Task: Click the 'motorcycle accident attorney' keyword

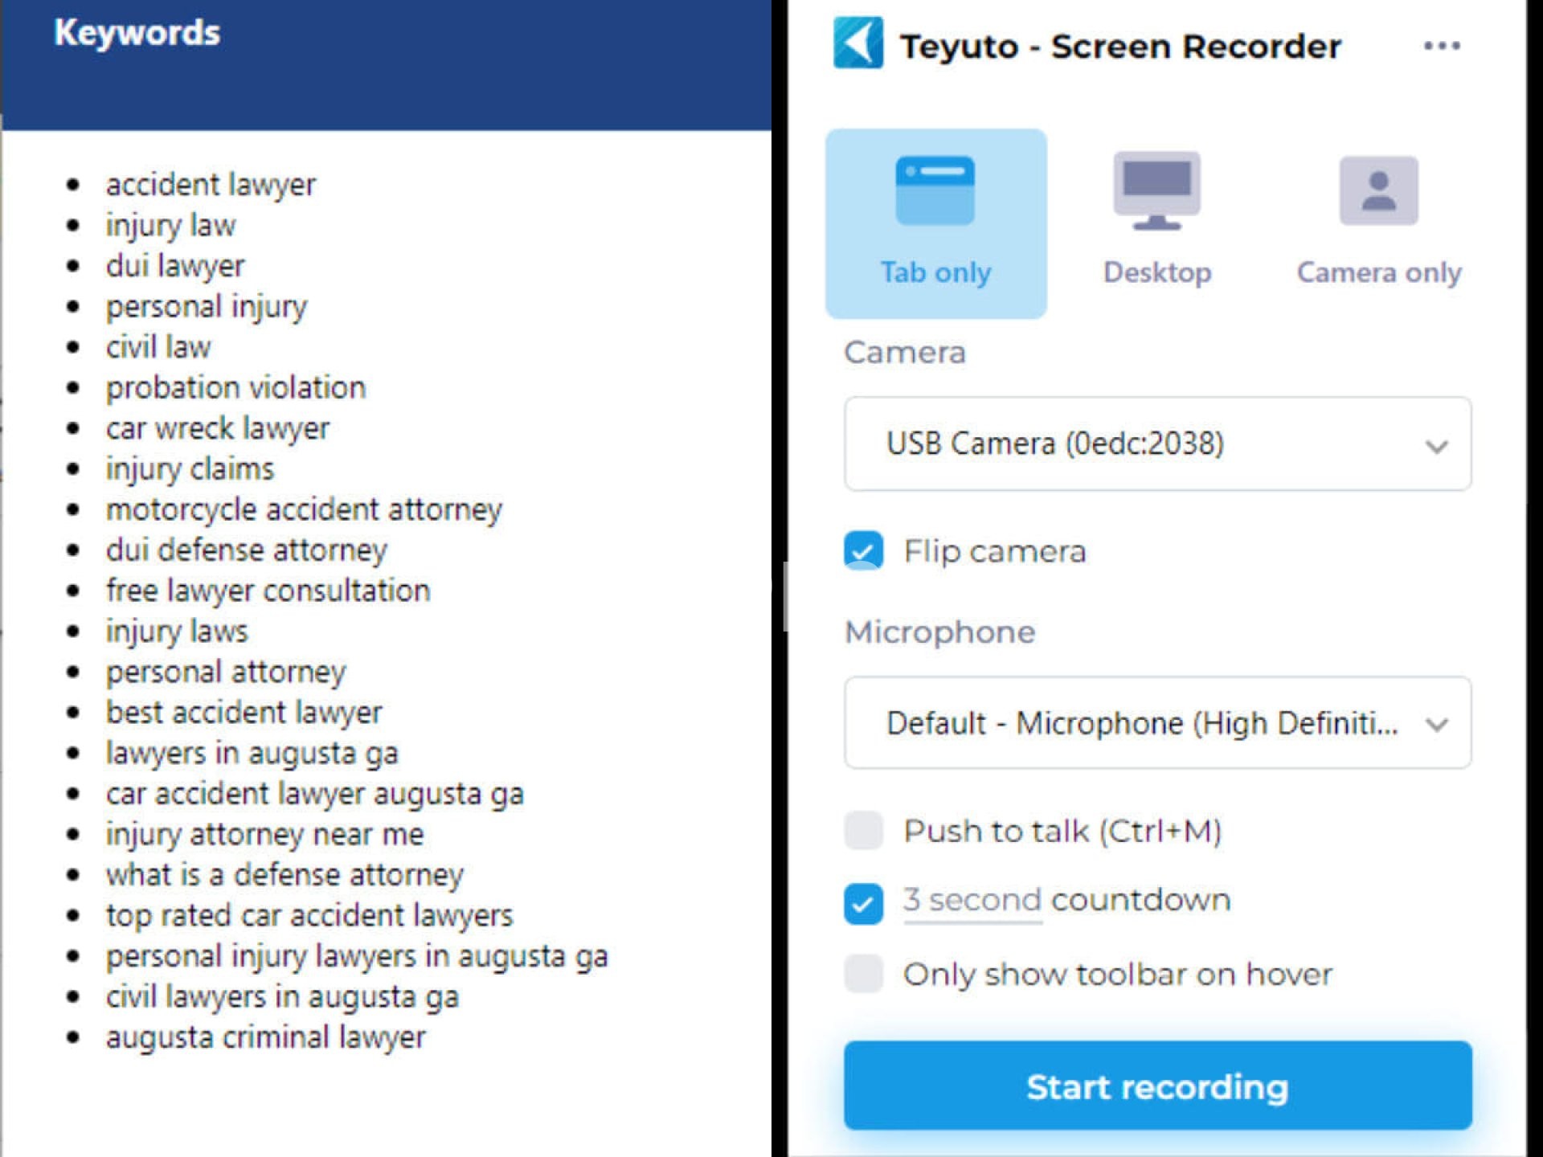Action: 304,509
